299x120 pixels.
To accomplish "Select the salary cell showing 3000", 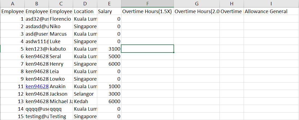I will coord(109,94).
